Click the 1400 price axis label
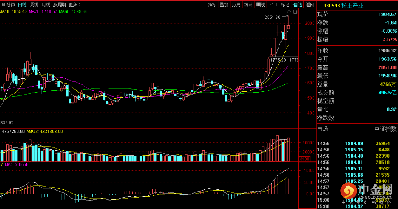Viewport: 398px width, 209px height. (310, 113)
